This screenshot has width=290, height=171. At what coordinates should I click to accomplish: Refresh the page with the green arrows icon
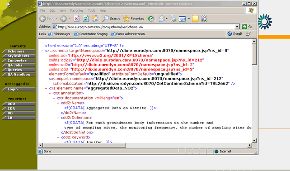coord(86,19)
